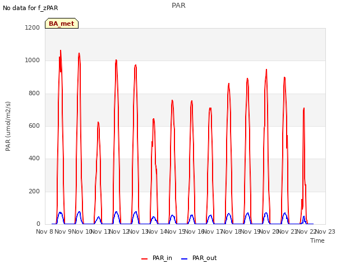This screenshot has width=359, height=269.
Task: Click the Nov 14 x-axis tick label
Action: (157, 231)
